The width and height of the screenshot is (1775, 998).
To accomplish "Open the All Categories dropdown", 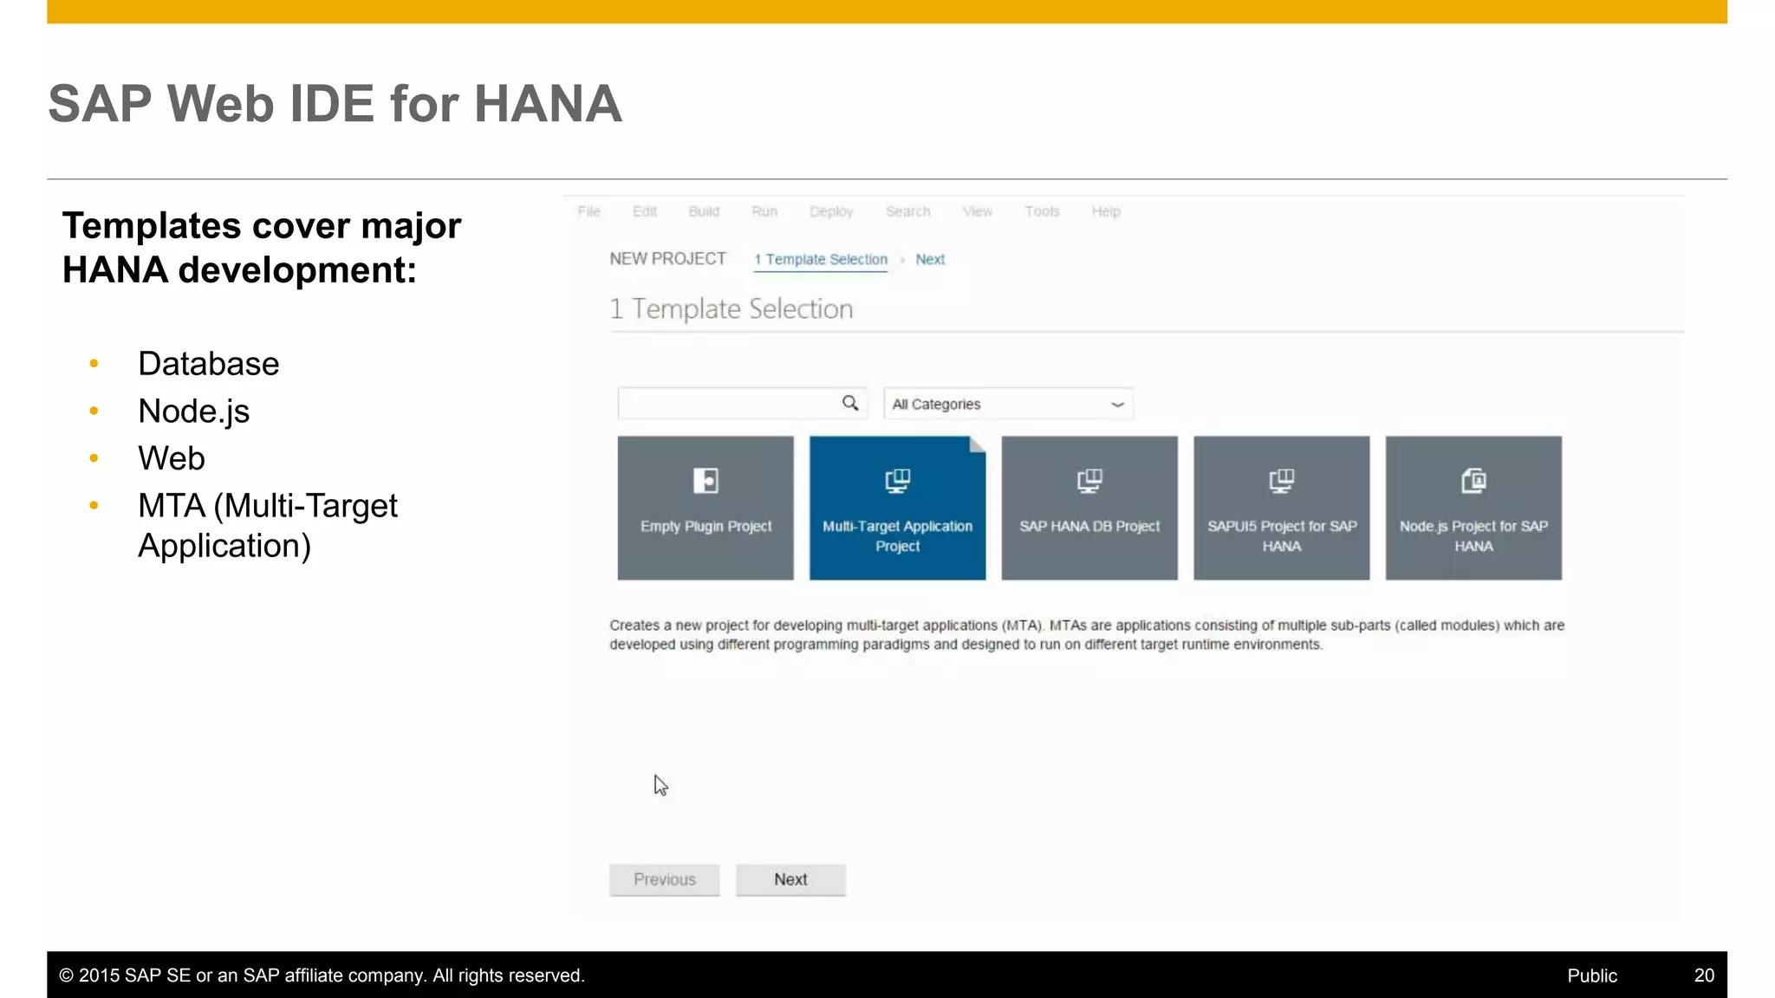I will pos(1008,404).
